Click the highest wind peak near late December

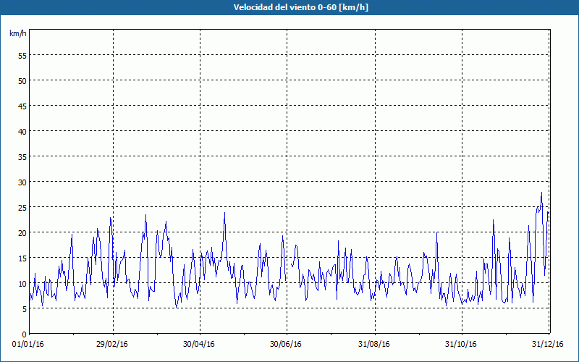pos(541,193)
